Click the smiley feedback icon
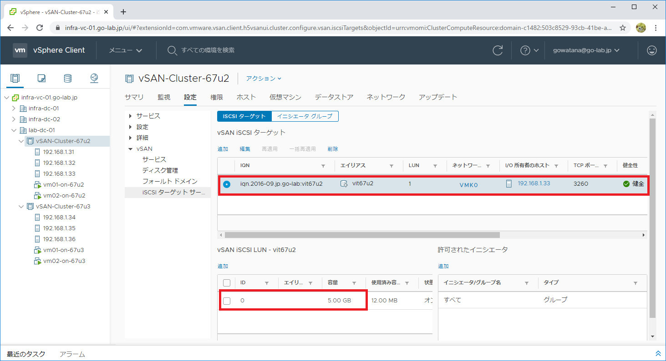The width and height of the screenshot is (666, 361). (x=652, y=50)
